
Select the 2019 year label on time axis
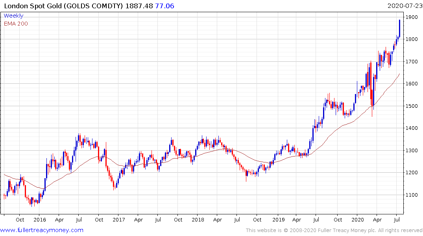tap(279, 220)
